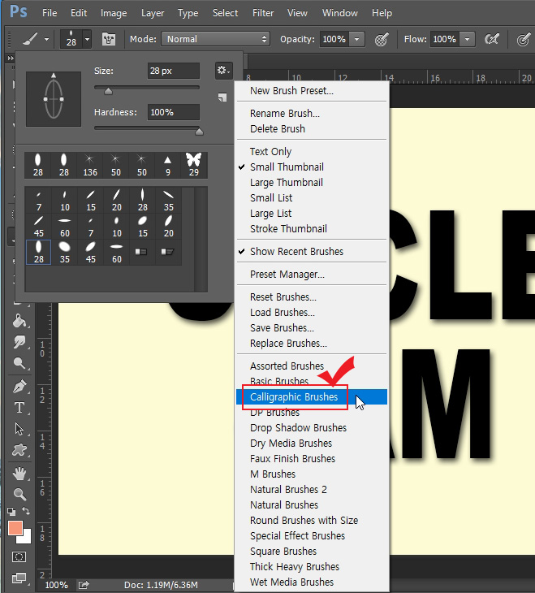Screen dimensions: 535x593
Task: Select the butterfly brush 29
Action: coord(193,165)
